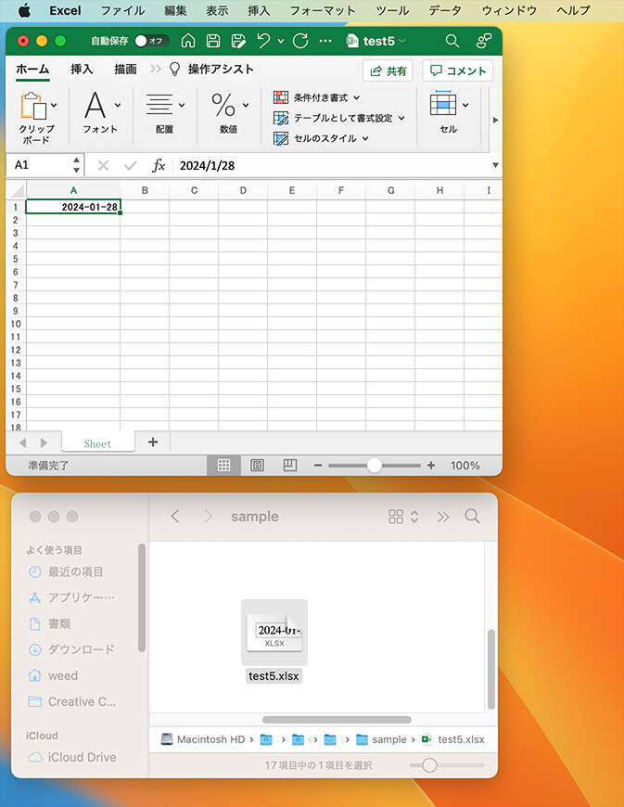This screenshot has width=624, height=807.
Task: Click the Save floppy disk icon
Action: click(x=213, y=41)
